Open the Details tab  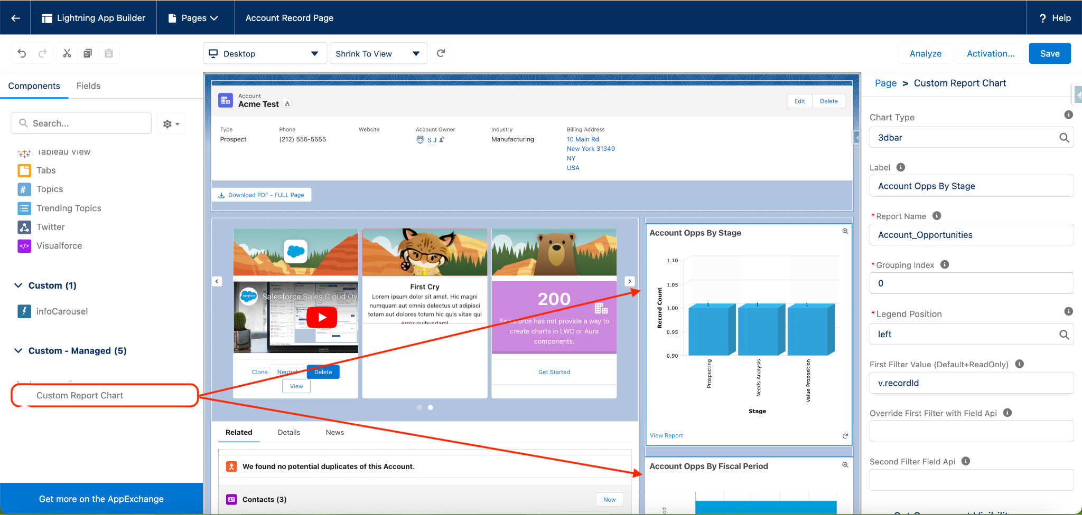[x=289, y=432]
